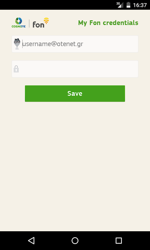Viewport: 150px width, 250px height.
Task: Tap the 16:37 clock in status bar
Action: click(x=140, y=5)
